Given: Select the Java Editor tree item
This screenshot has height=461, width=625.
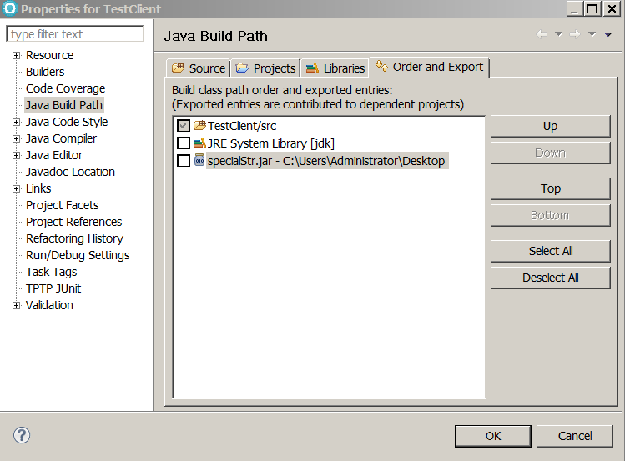Looking at the screenshot, I should pos(53,155).
